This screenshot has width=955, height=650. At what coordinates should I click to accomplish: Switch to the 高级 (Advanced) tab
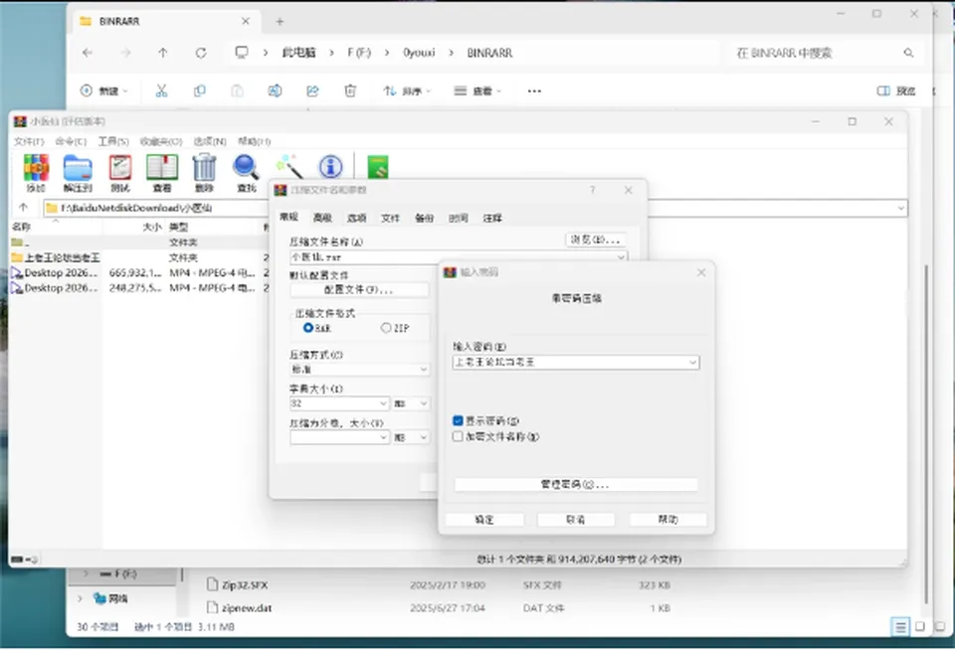(x=322, y=218)
